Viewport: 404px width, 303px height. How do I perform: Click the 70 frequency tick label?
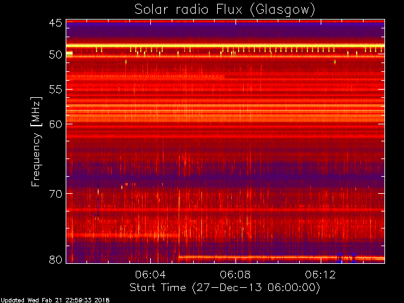click(x=56, y=194)
